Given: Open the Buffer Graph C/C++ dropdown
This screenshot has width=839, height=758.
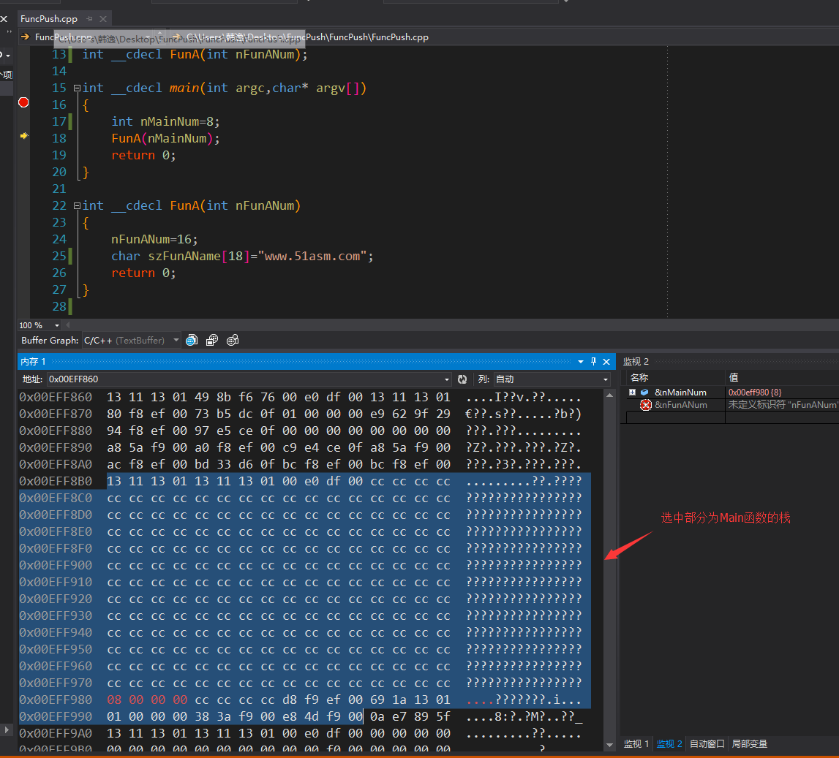Looking at the screenshot, I should (x=176, y=340).
